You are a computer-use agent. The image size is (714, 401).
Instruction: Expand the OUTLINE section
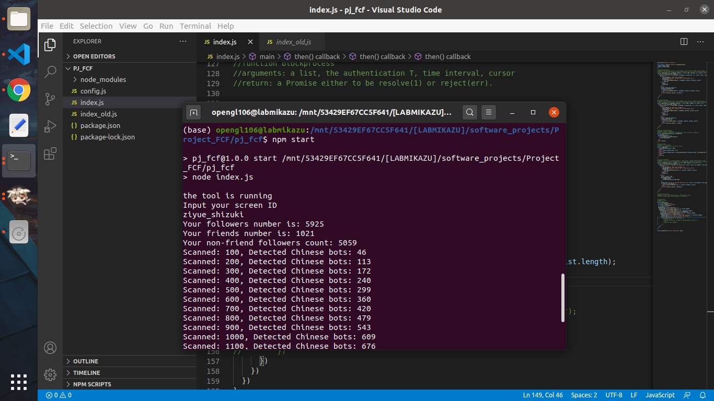(130, 361)
